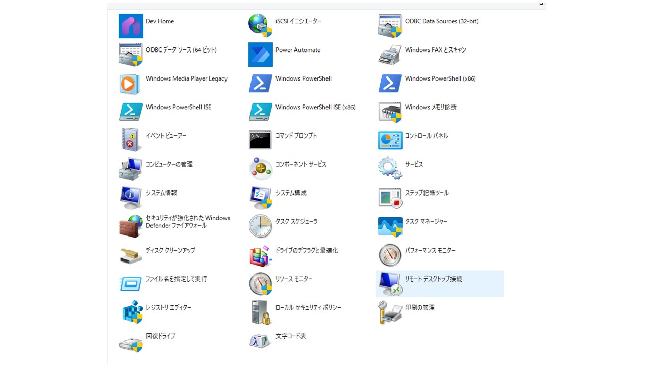The height and width of the screenshot is (367, 653).
Task: Click the '回復ドライブ' label text
Action: (x=161, y=336)
